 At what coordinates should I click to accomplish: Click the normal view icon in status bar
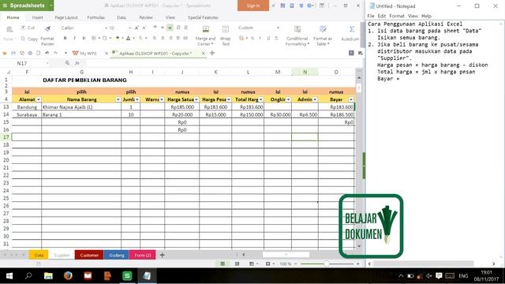point(223,263)
